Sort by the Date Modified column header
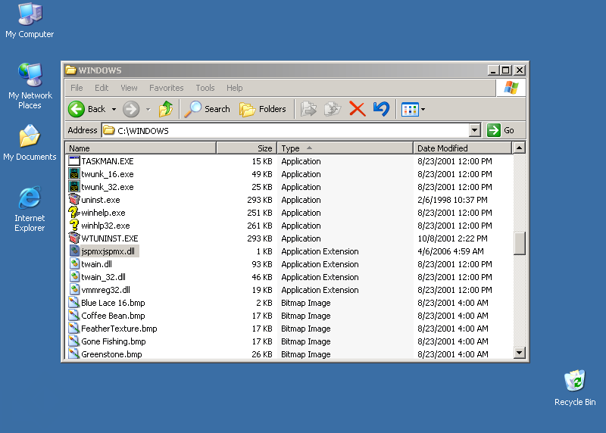The height and width of the screenshot is (433, 606). pyautogui.click(x=462, y=148)
